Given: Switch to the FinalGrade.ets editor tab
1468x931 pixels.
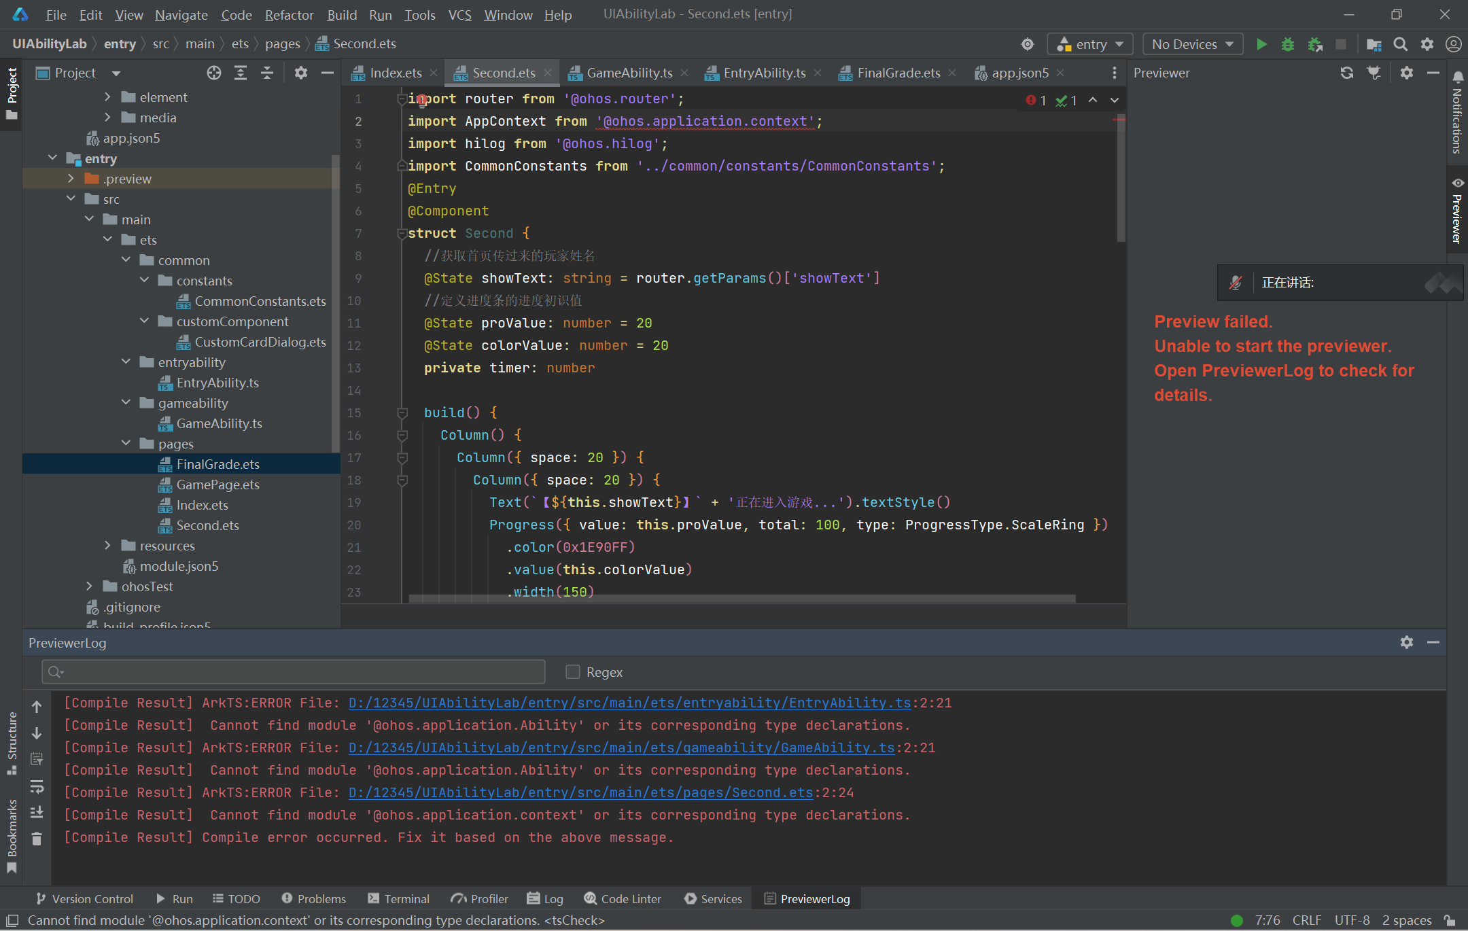Looking at the screenshot, I should [898, 73].
